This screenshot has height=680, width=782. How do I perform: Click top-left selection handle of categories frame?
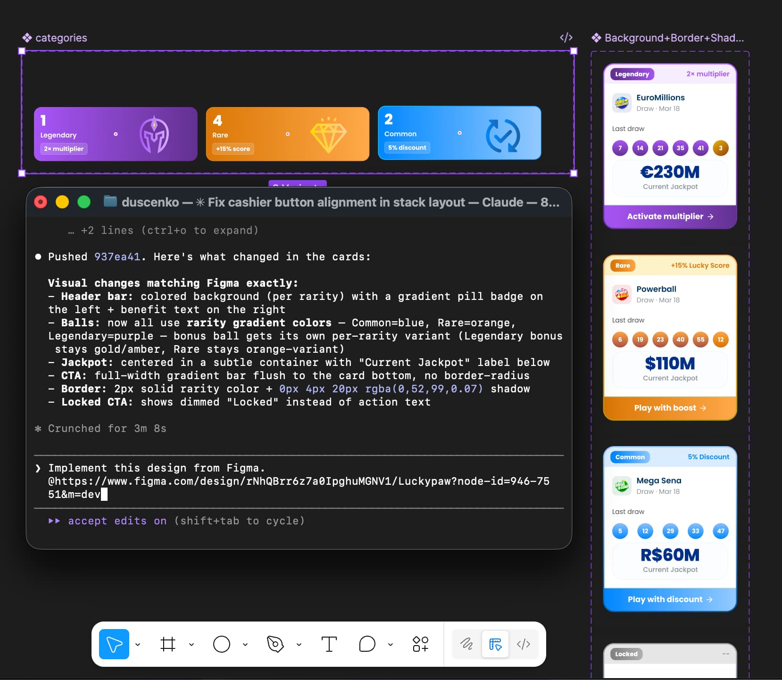(22, 51)
